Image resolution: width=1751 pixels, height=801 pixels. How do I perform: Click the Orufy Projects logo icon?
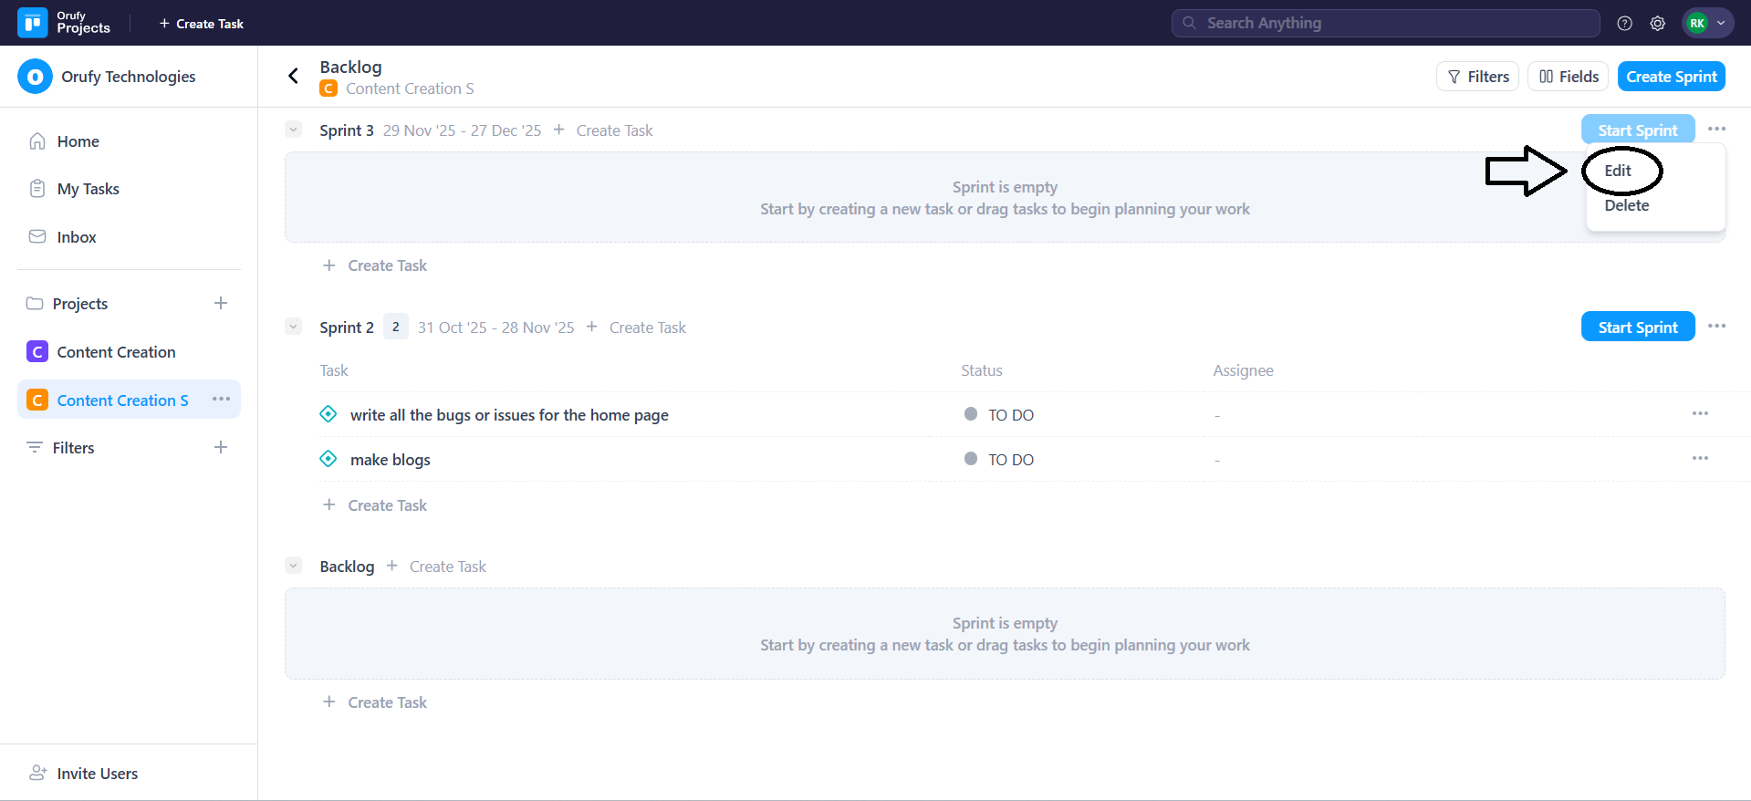click(33, 23)
